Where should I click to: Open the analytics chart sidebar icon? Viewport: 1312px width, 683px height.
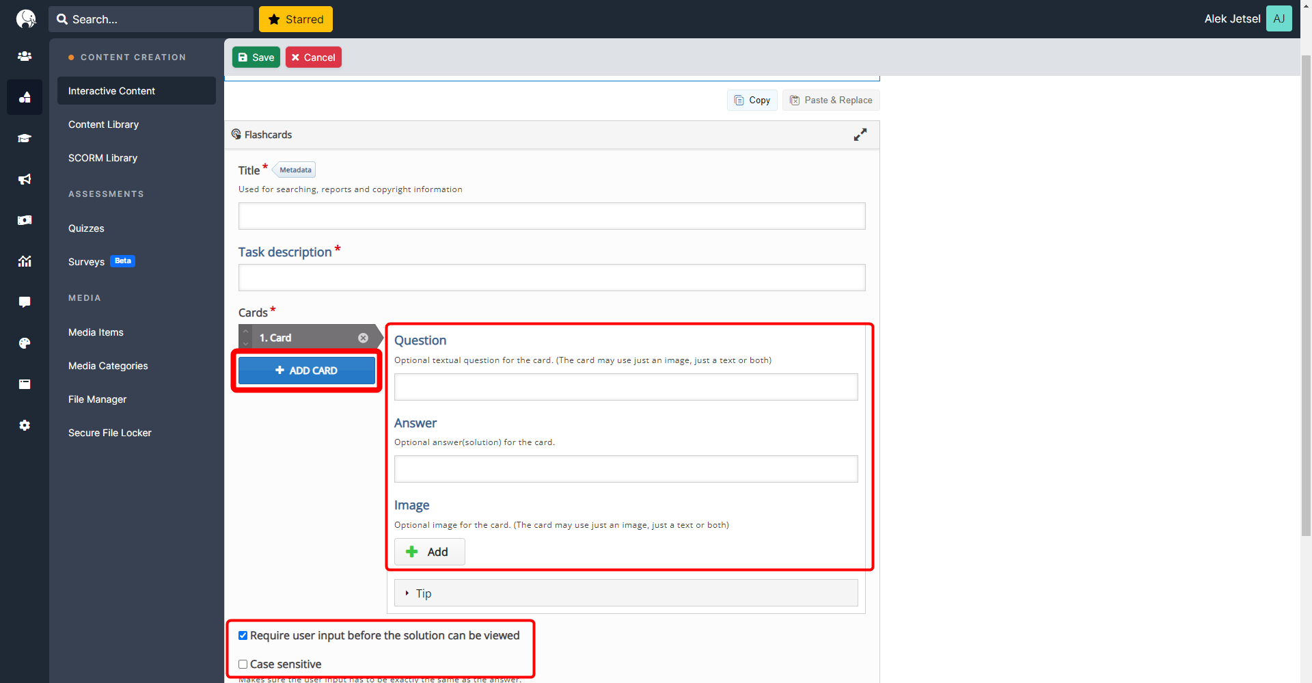25,261
